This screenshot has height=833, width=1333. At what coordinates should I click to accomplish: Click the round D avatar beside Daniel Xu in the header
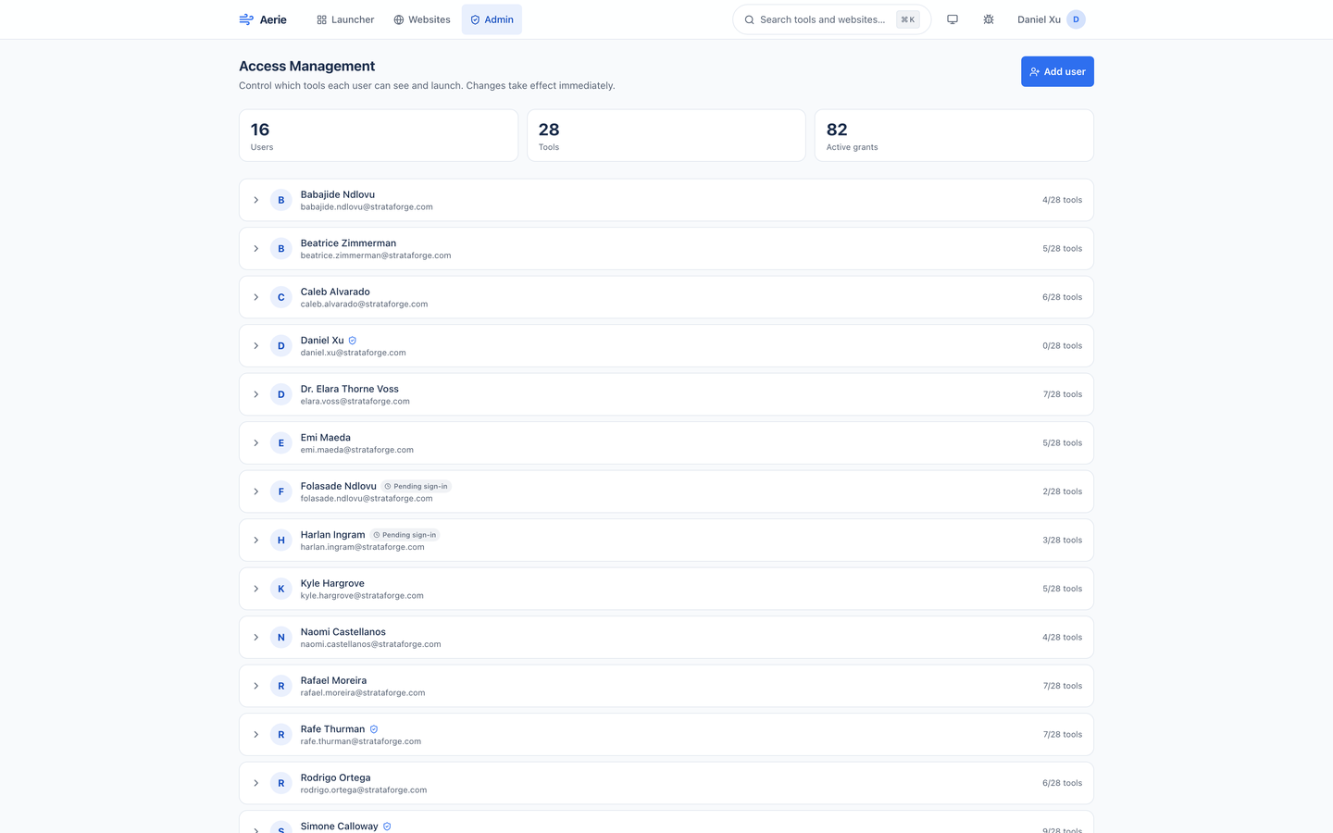(x=1076, y=19)
